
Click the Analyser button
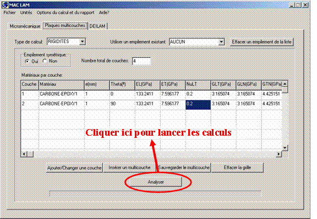tap(155, 182)
